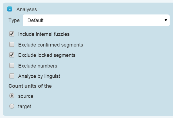Image resolution: width=173 pixels, height=118 pixels.
Task: Uncheck the Include internal fuzzies checkbox
Action: (12, 34)
